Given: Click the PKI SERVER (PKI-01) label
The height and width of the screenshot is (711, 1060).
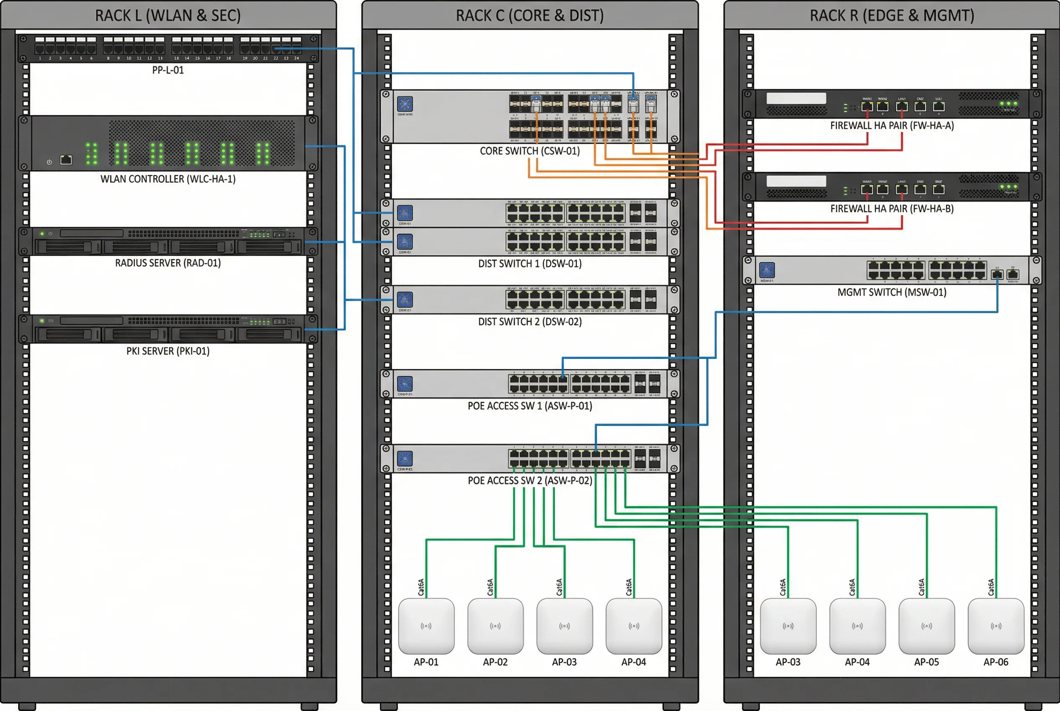Looking at the screenshot, I should [x=168, y=351].
